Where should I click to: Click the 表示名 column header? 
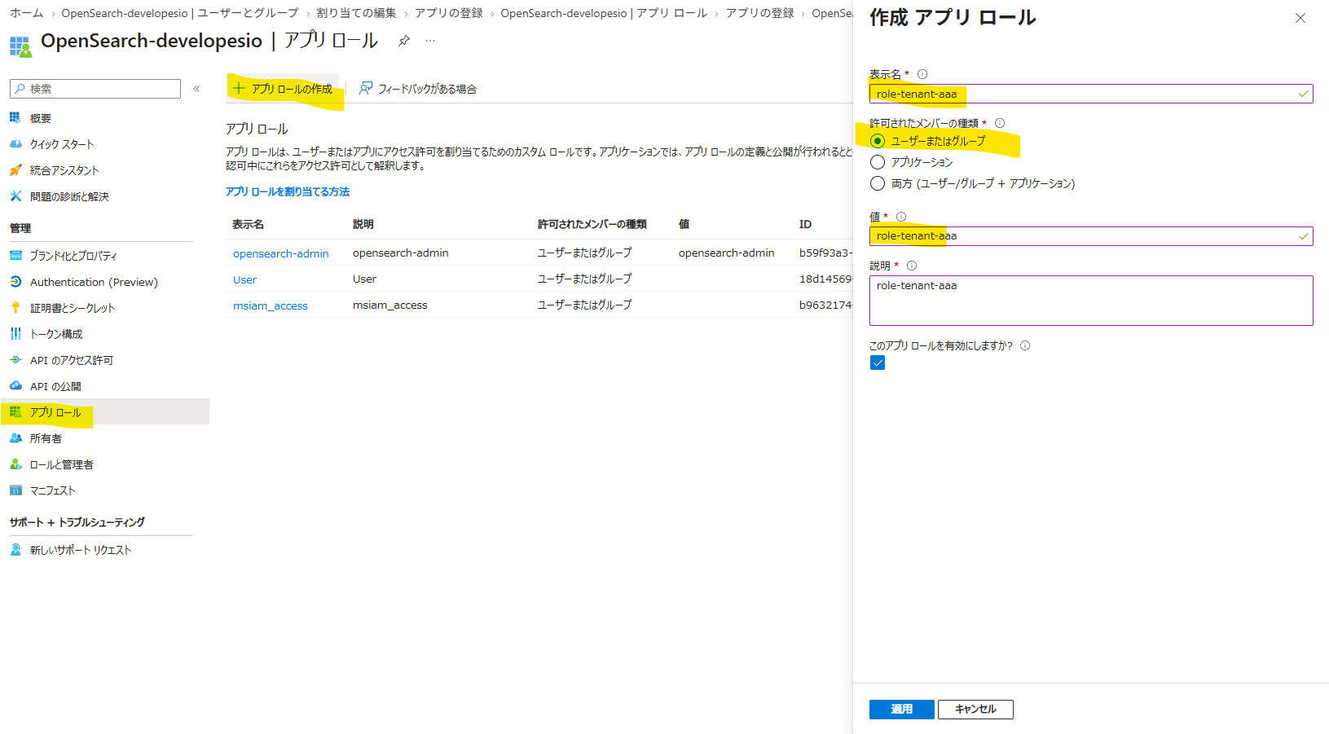tap(248, 224)
